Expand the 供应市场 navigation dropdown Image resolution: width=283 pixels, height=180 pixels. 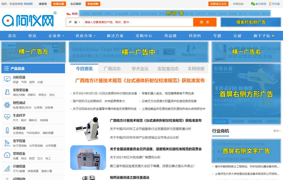click(x=86, y=36)
